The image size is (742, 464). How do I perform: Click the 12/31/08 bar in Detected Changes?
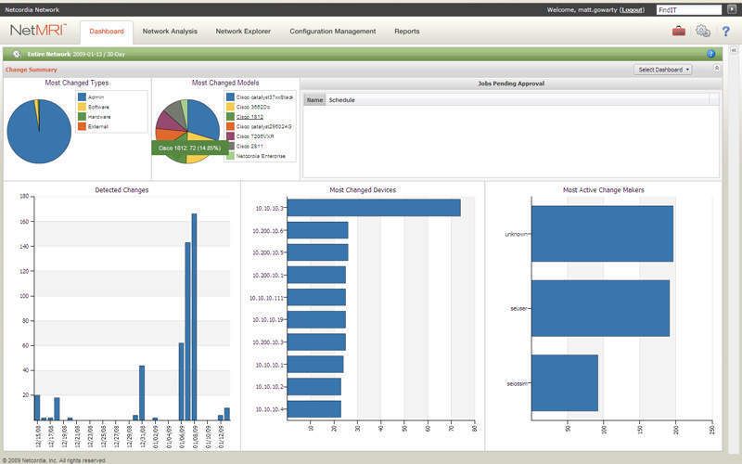tap(142, 393)
